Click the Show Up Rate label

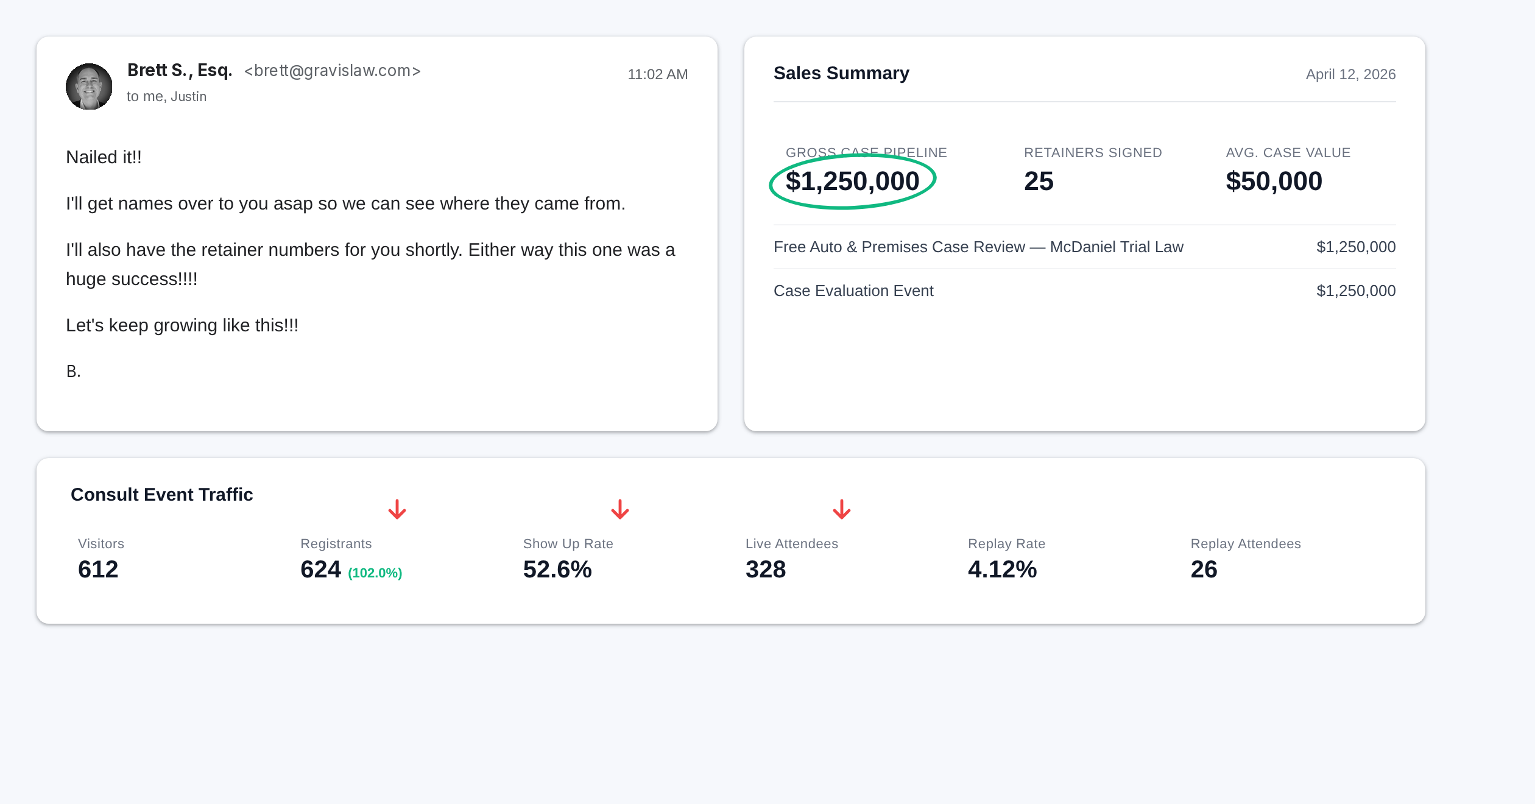click(x=568, y=544)
